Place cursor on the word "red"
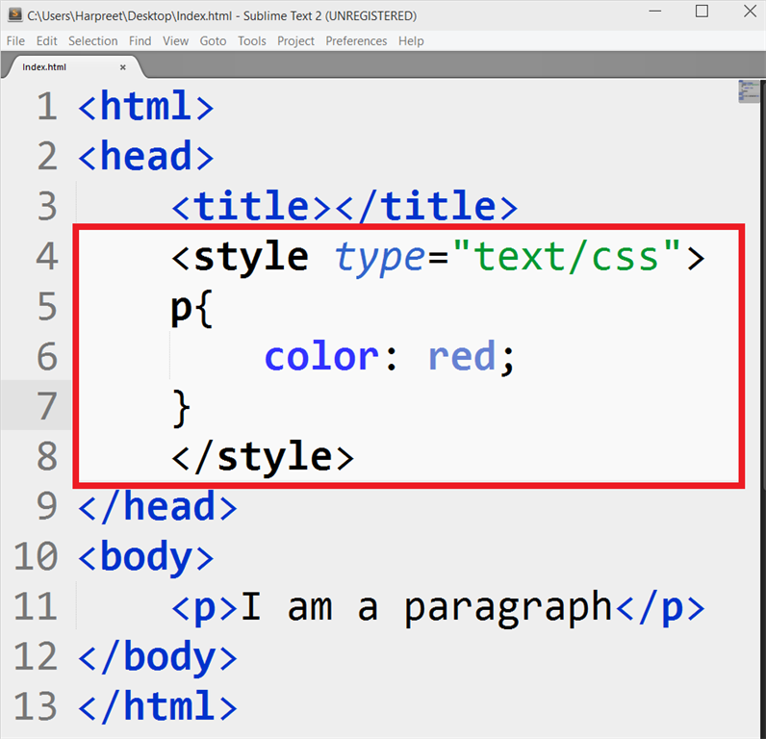This screenshot has width=766, height=739. pyautogui.click(x=464, y=357)
